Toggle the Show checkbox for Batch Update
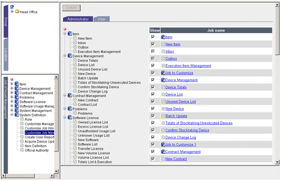This screenshot has width=281, height=181. (x=153, y=116)
